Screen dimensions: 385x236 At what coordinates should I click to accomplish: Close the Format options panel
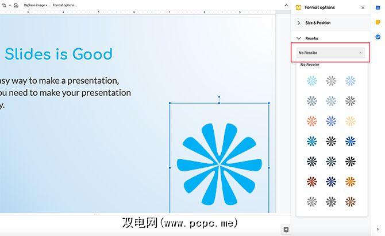tap(363, 8)
